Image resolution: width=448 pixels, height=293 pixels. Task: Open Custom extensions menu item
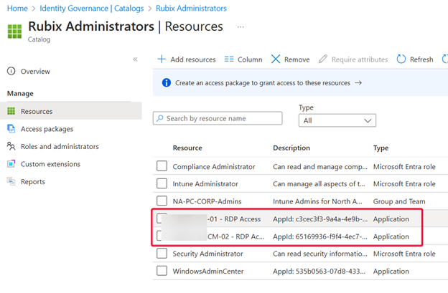click(50, 164)
